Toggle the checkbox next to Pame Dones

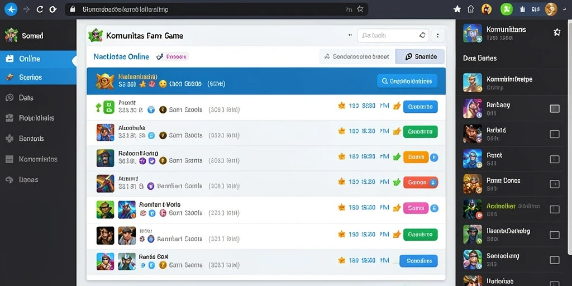(x=555, y=184)
